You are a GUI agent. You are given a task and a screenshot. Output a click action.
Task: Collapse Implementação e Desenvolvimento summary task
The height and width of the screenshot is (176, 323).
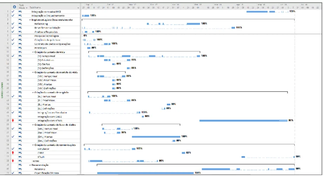(30, 20)
